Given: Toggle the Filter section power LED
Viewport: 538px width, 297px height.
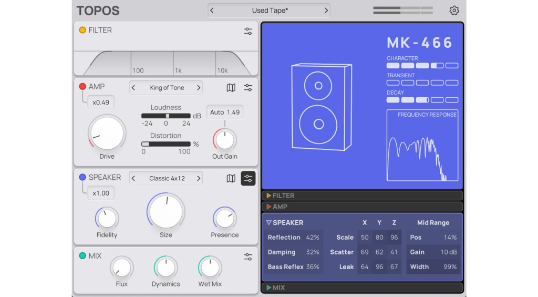Looking at the screenshot, I should [82, 30].
